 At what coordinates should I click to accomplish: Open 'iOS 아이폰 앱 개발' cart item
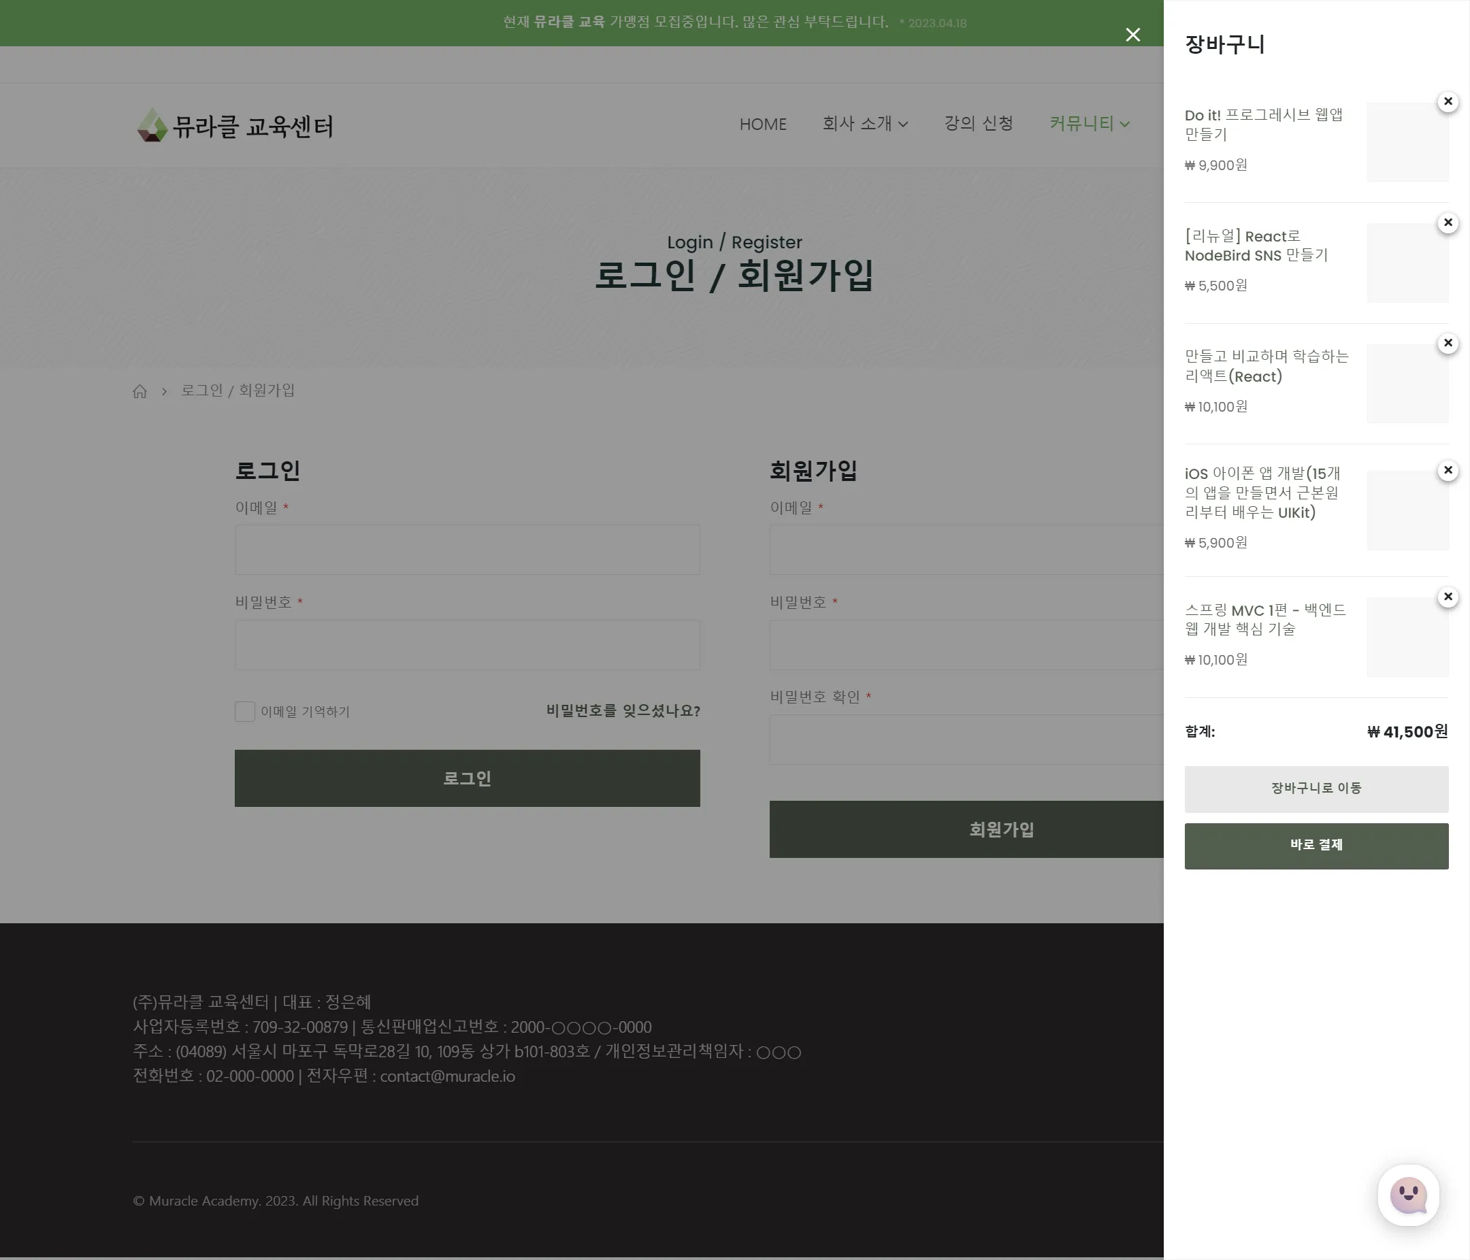(1262, 493)
